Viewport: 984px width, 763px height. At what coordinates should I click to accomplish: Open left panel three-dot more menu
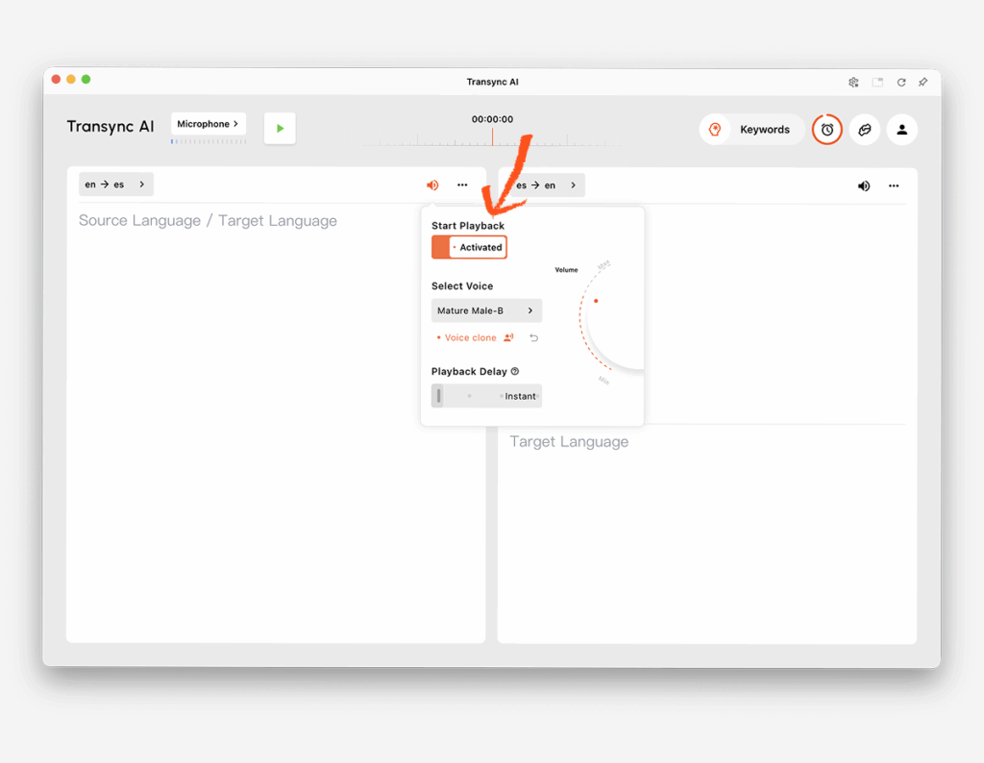(x=462, y=185)
